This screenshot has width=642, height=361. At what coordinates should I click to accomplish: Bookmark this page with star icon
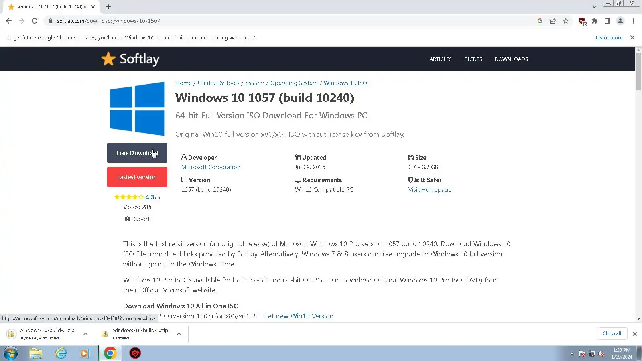coord(566,21)
